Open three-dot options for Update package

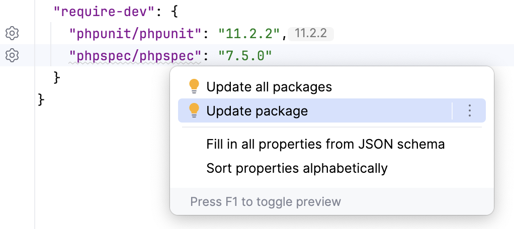(x=469, y=110)
